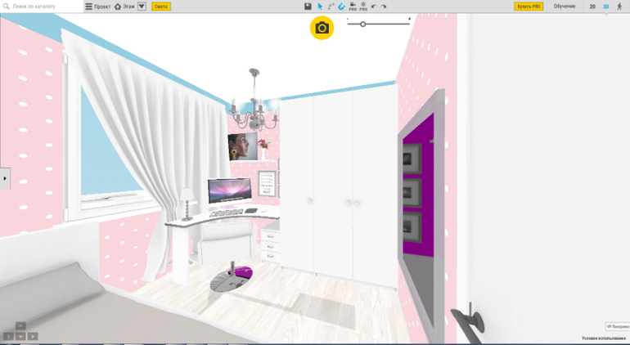Click the yellow Смета button

[x=161, y=7]
